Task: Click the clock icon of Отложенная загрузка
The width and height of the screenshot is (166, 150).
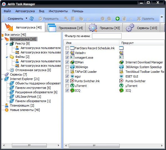Action: [12, 70]
